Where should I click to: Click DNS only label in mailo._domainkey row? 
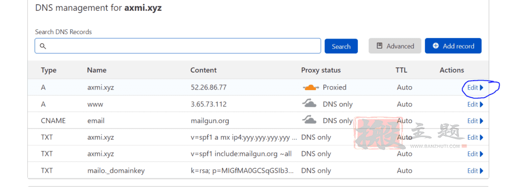point(316,171)
